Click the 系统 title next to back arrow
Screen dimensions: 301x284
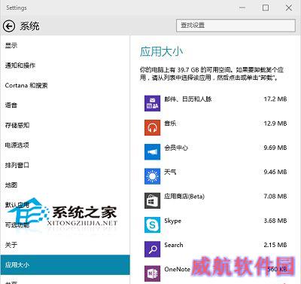29,26
